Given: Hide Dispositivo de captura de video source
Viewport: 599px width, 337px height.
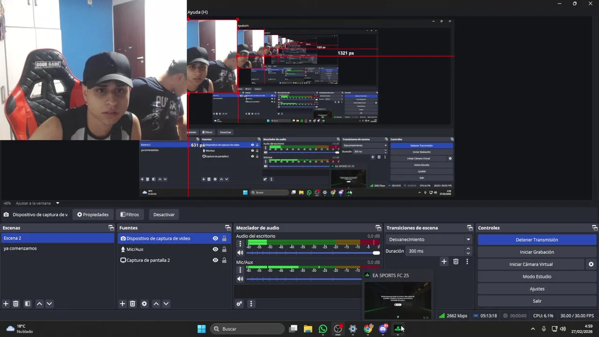Looking at the screenshot, I should (215, 238).
